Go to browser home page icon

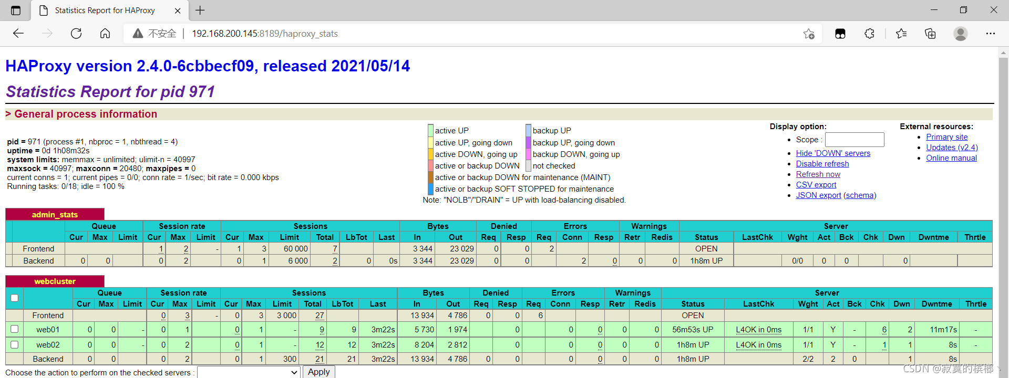(x=105, y=34)
